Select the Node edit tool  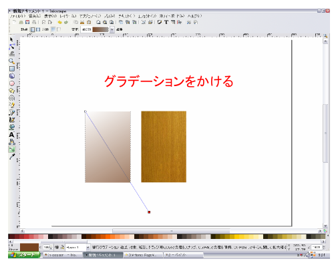pos(12,47)
